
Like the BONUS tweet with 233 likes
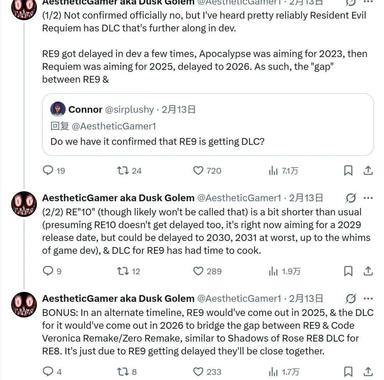coord(198,372)
